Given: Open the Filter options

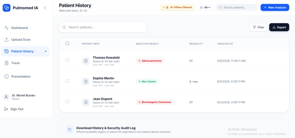Looking at the screenshot, I should [x=258, y=27].
